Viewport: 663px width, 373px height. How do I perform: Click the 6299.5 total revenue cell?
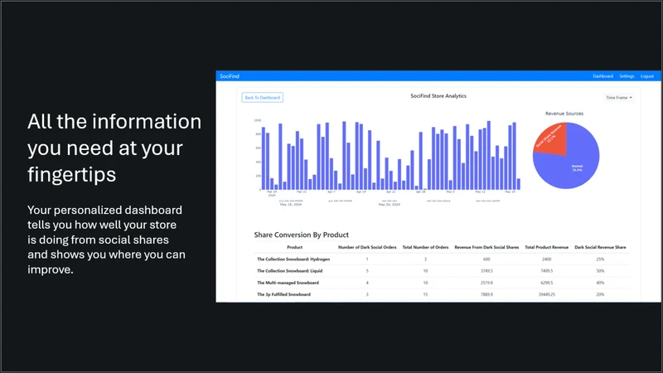tap(547, 283)
